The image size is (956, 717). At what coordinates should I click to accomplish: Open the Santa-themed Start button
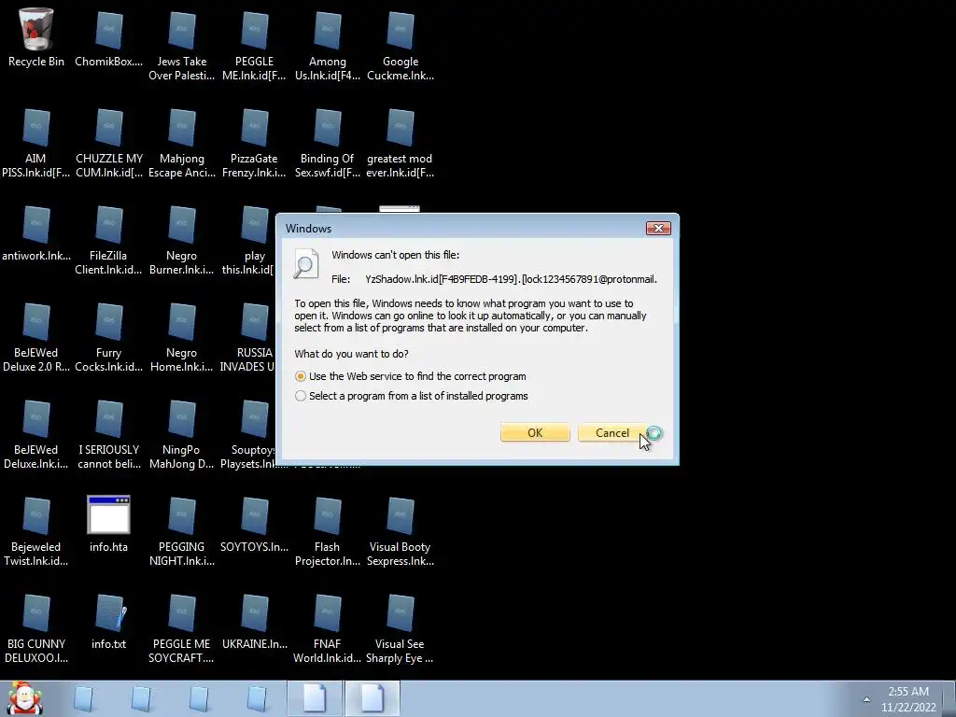[x=25, y=698]
